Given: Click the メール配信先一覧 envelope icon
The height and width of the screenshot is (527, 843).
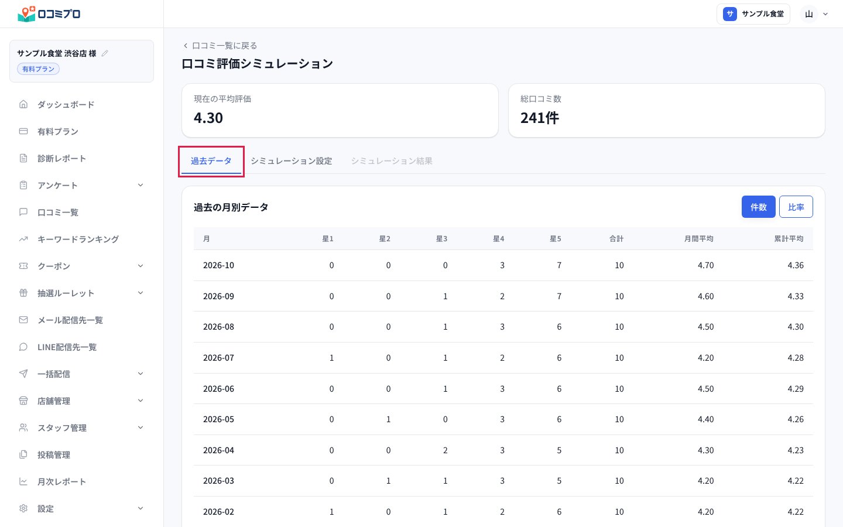Looking at the screenshot, I should tap(23, 320).
